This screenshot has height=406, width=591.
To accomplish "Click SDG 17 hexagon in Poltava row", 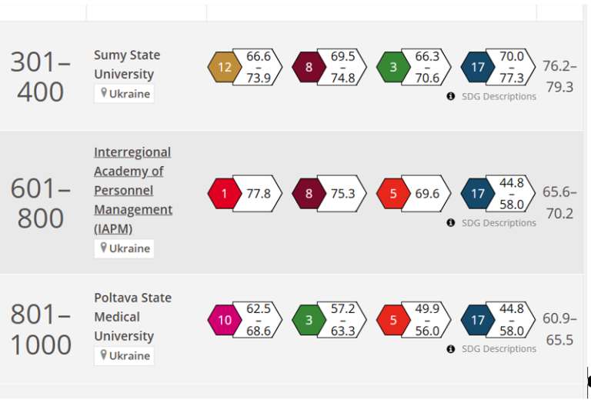I will 478,320.
